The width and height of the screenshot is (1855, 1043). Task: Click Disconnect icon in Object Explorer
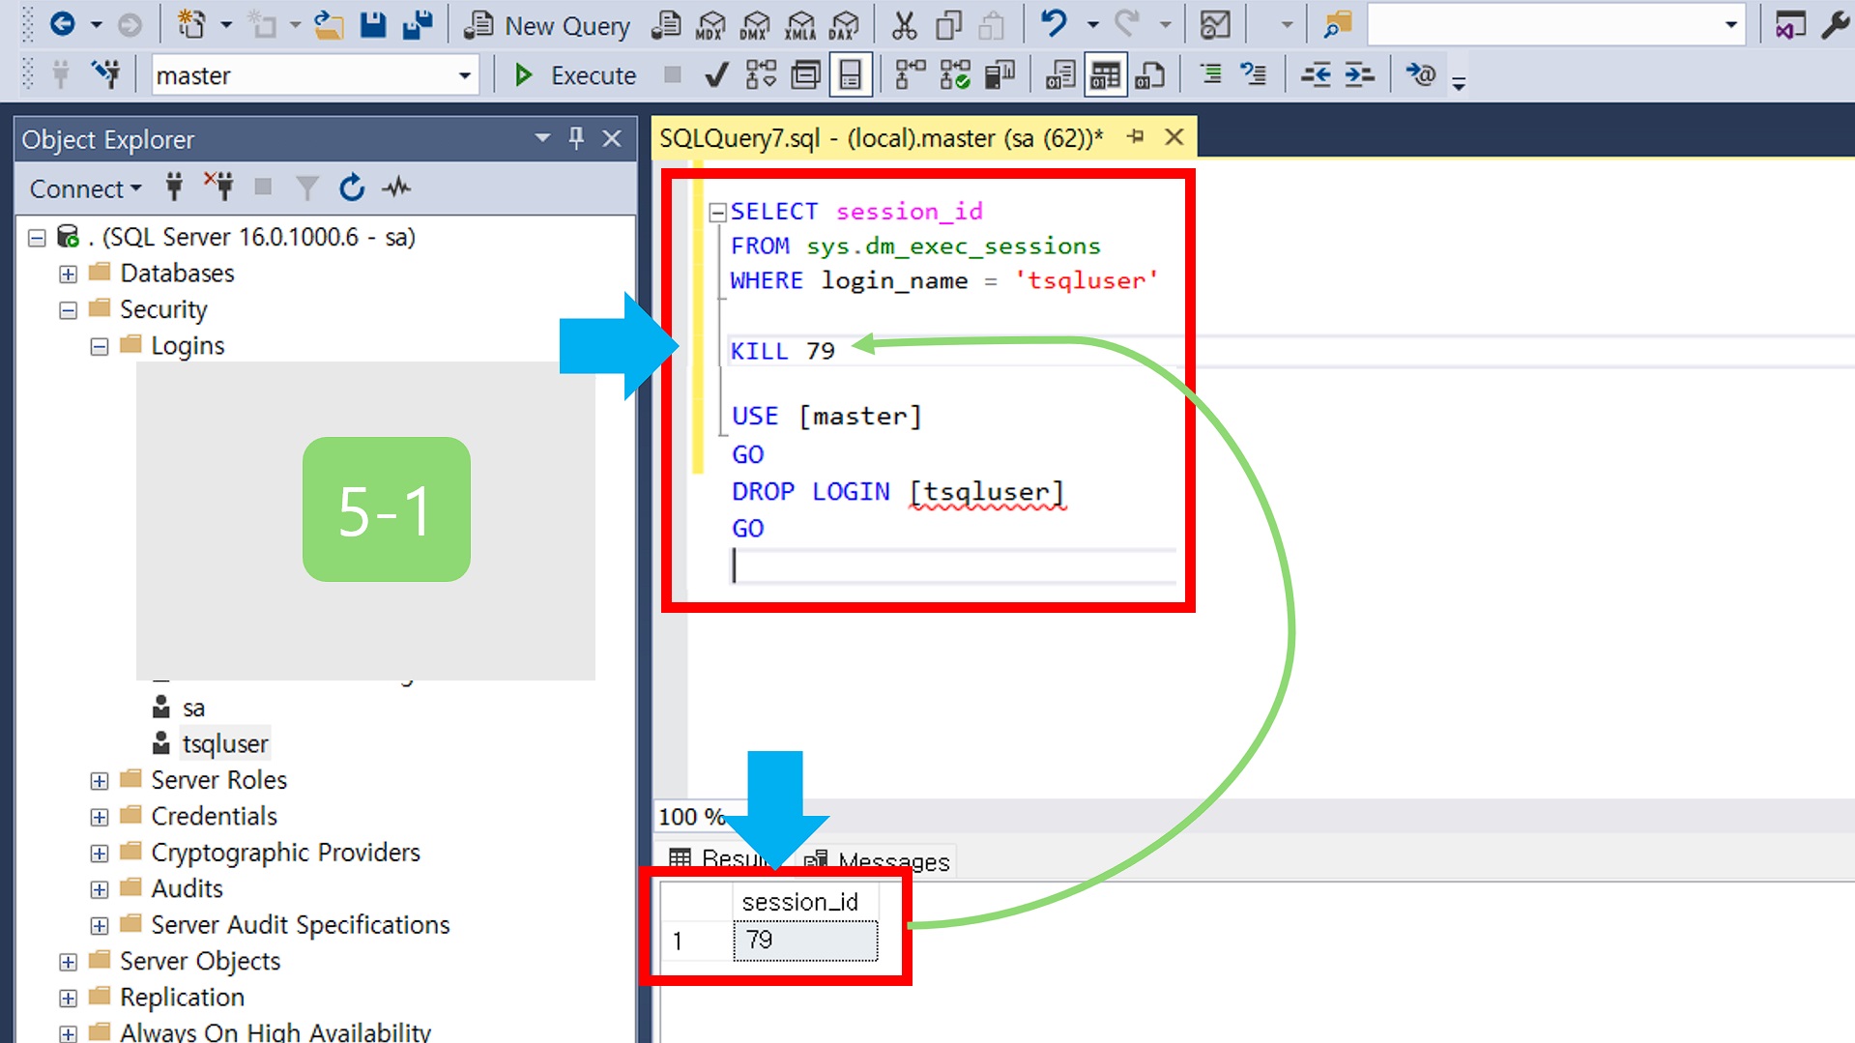tap(218, 187)
